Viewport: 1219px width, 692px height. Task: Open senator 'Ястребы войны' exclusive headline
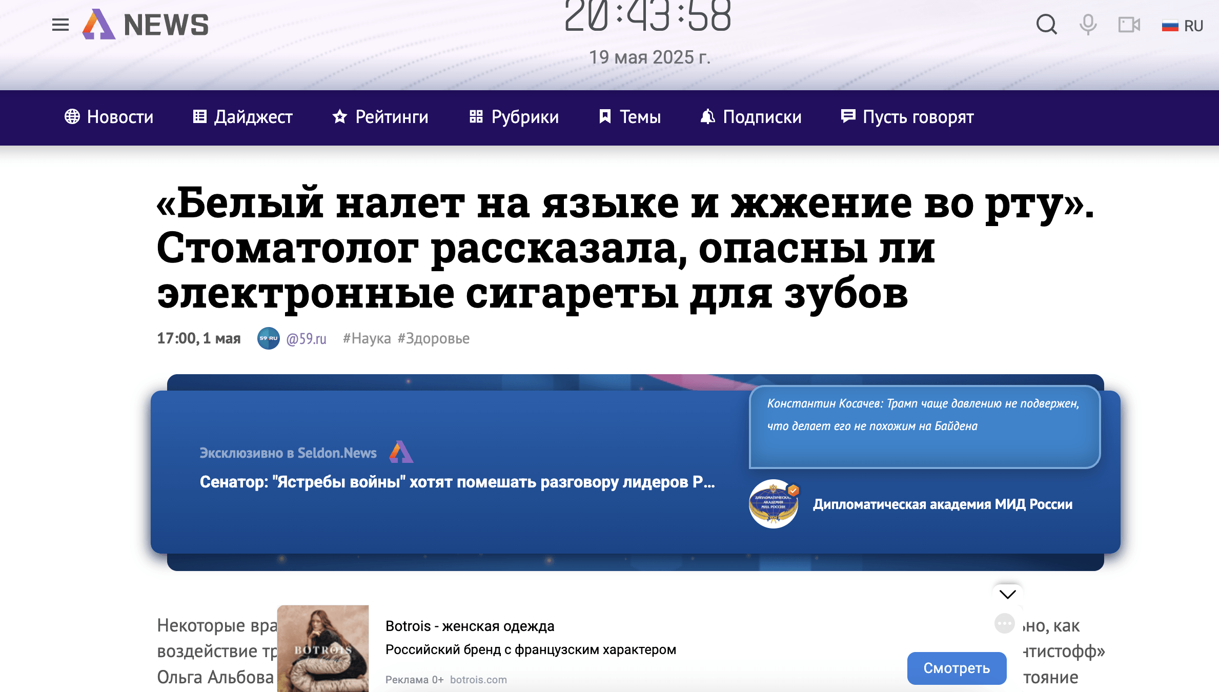click(457, 482)
